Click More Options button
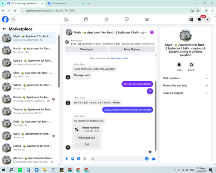216x173 pixels. click(132, 49)
